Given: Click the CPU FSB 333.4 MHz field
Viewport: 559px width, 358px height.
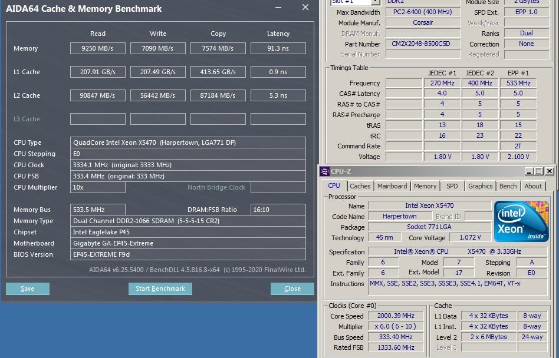Looking at the screenshot, I should point(188,176).
